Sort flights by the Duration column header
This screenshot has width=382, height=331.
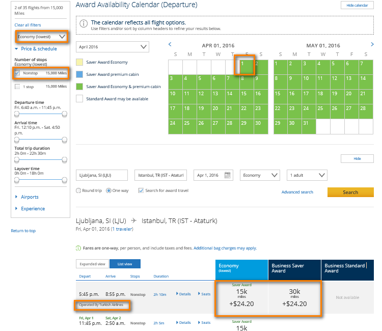[x=161, y=277]
